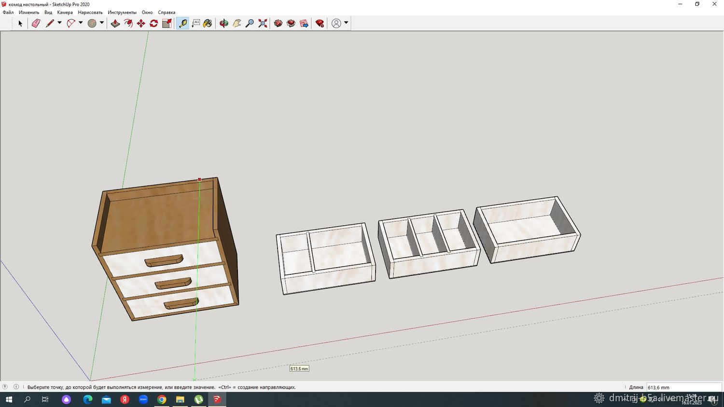Image resolution: width=724 pixels, height=407 pixels.
Task: Select the Paint Bucket tool
Action: (208, 23)
